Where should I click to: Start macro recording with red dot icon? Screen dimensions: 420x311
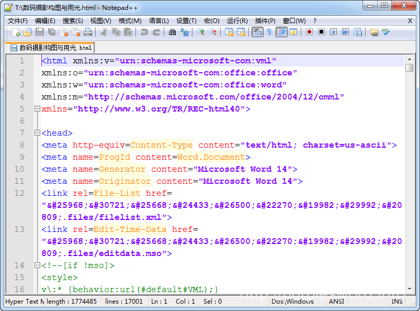[x=309, y=32]
